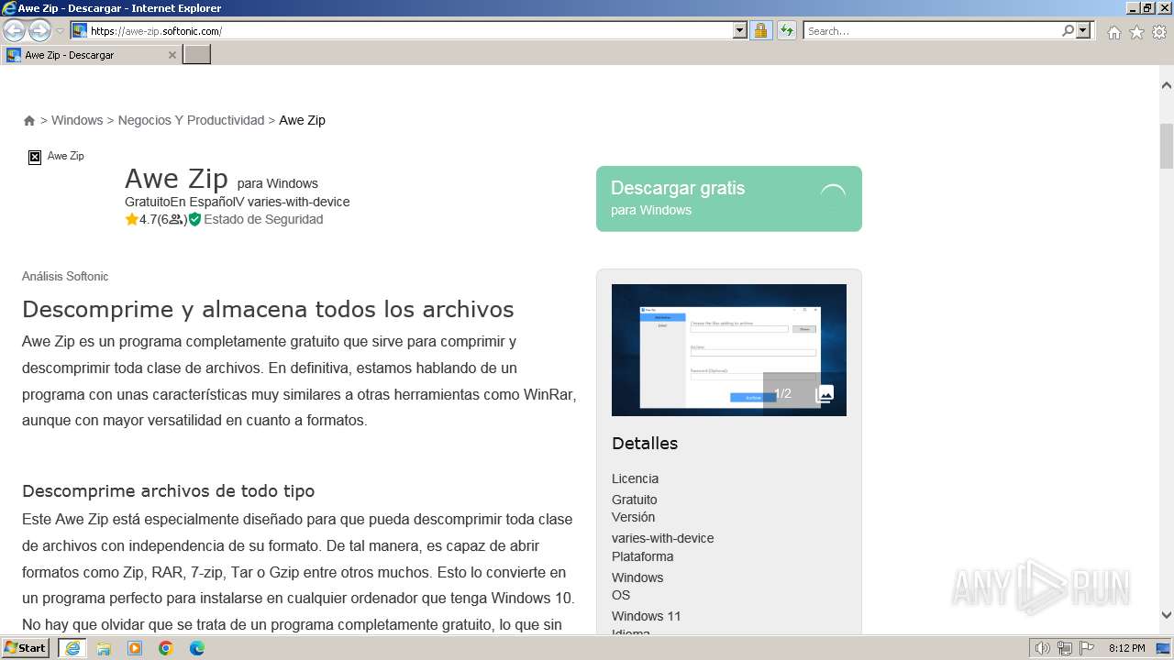The height and width of the screenshot is (660, 1174).
Task: Click the broken Awe Zip logo image
Action: pyautogui.click(x=35, y=157)
